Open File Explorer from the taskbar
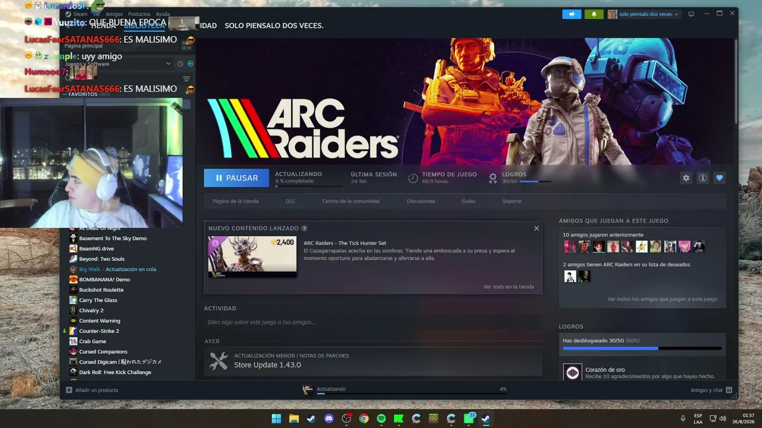 293,418
